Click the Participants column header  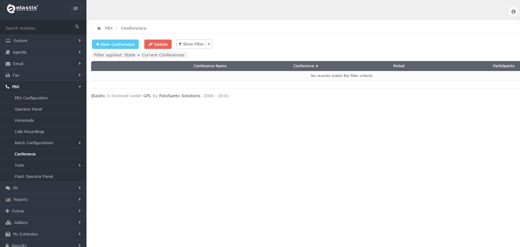(x=504, y=66)
